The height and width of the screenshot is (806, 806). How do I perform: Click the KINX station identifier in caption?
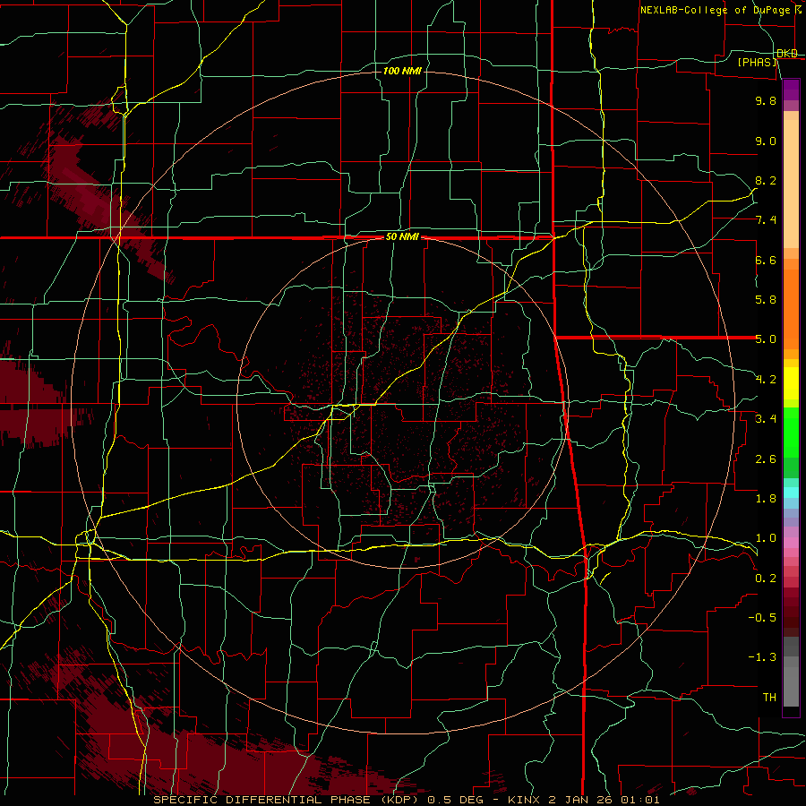tap(525, 800)
